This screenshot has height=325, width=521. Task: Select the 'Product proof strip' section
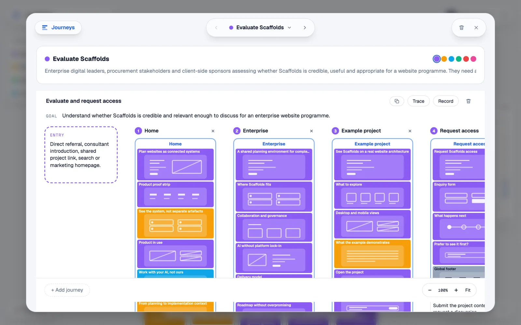click(175, 194)
